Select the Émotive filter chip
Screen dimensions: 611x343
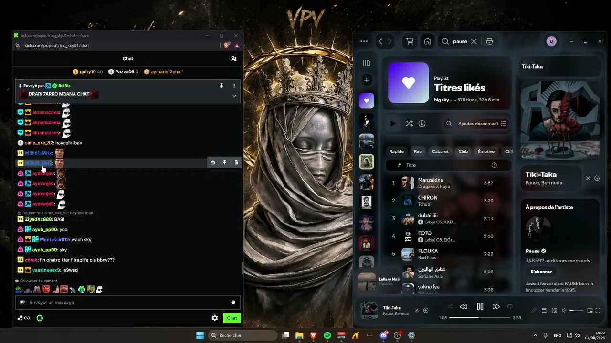(486, 151)
